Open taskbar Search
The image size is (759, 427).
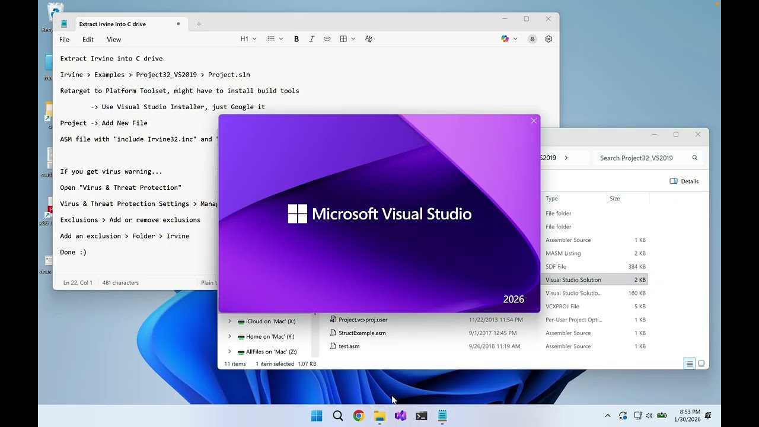point(338,416)
